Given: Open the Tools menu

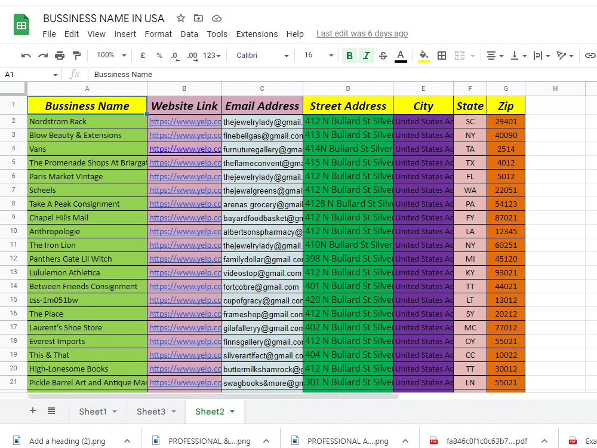Looking at the screenshot, I should point(217,34).
